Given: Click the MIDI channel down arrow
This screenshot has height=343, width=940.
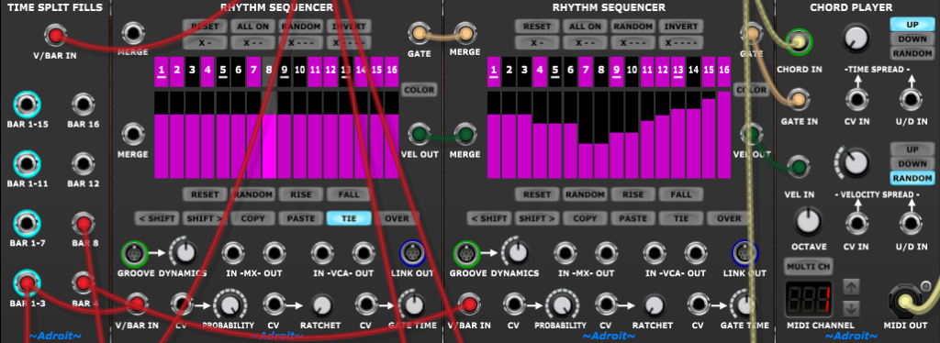Looking at the screenshot, I should pos(851,308).
